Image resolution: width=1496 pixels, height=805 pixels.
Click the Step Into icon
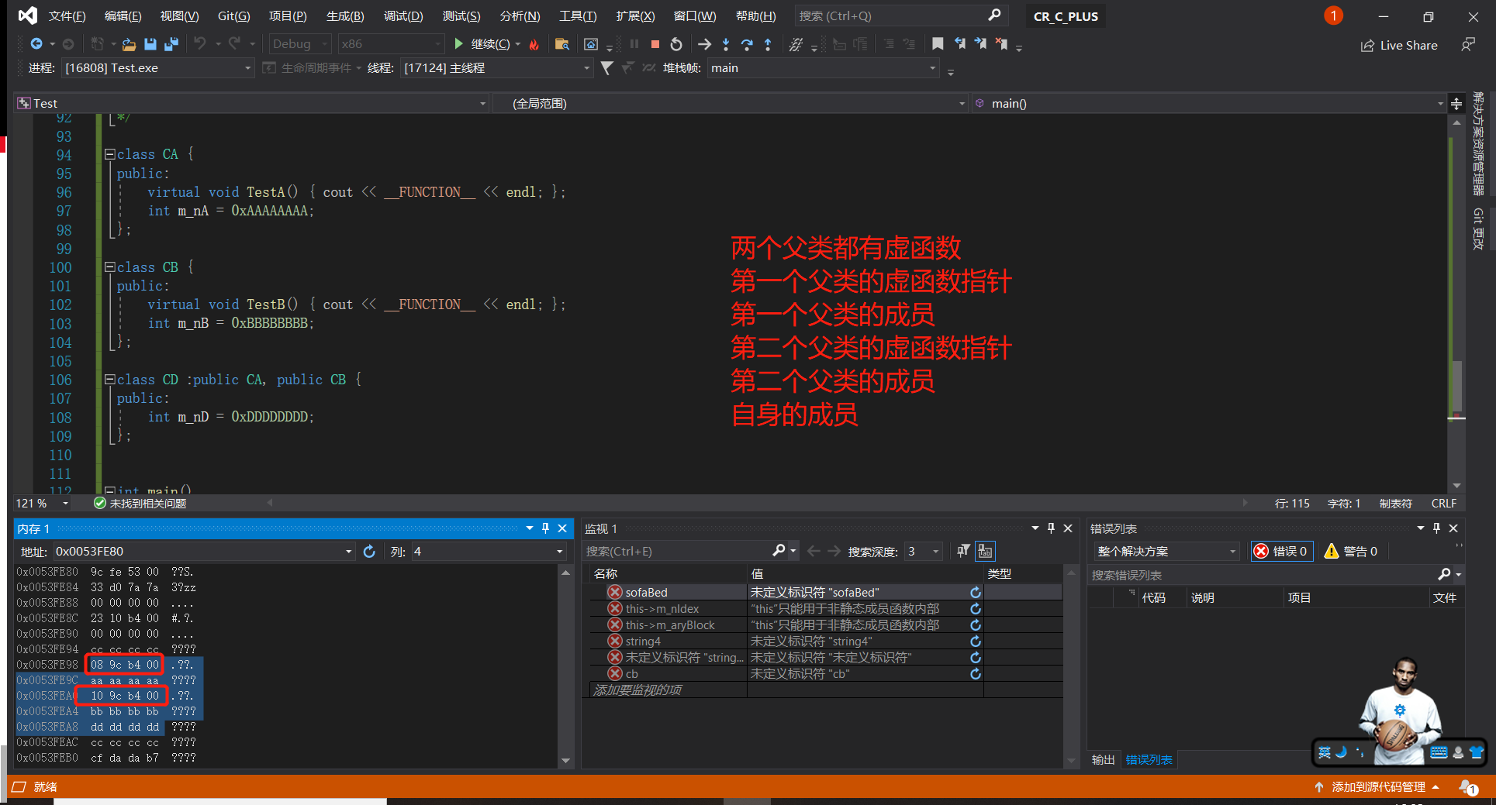pos(726,44)
